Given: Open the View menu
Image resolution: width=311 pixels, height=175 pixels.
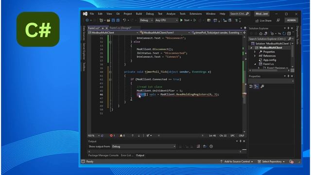Looking at the screenshot, I should tap(109, 14).
